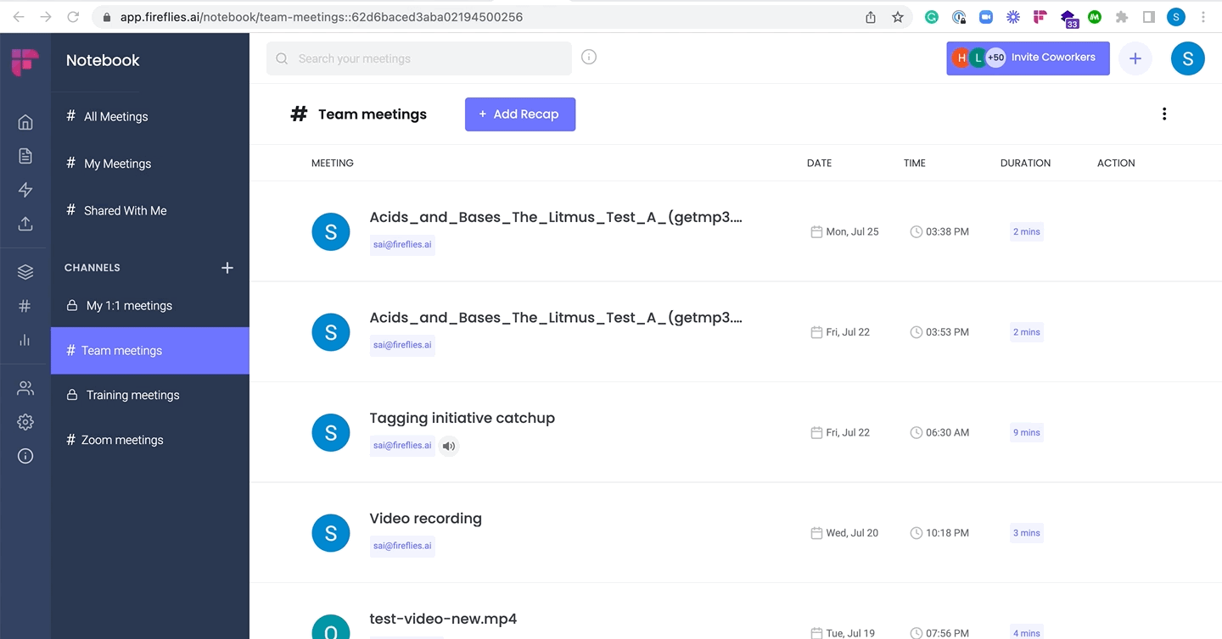Viewport: 1222px width, 639px height.
Task: Open the Settings gear icon in sidebar
Action: pos(25,422)
